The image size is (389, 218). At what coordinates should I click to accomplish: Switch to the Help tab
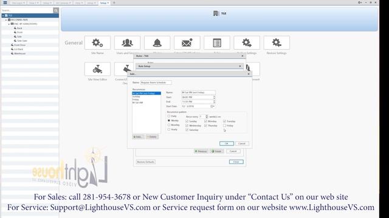(78, 2)
